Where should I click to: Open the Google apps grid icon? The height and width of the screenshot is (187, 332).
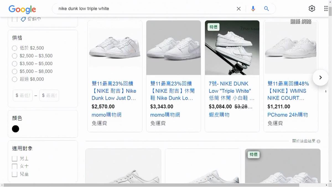326,9
